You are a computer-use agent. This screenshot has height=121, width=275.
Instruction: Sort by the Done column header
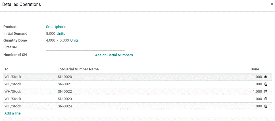[255, 69]
